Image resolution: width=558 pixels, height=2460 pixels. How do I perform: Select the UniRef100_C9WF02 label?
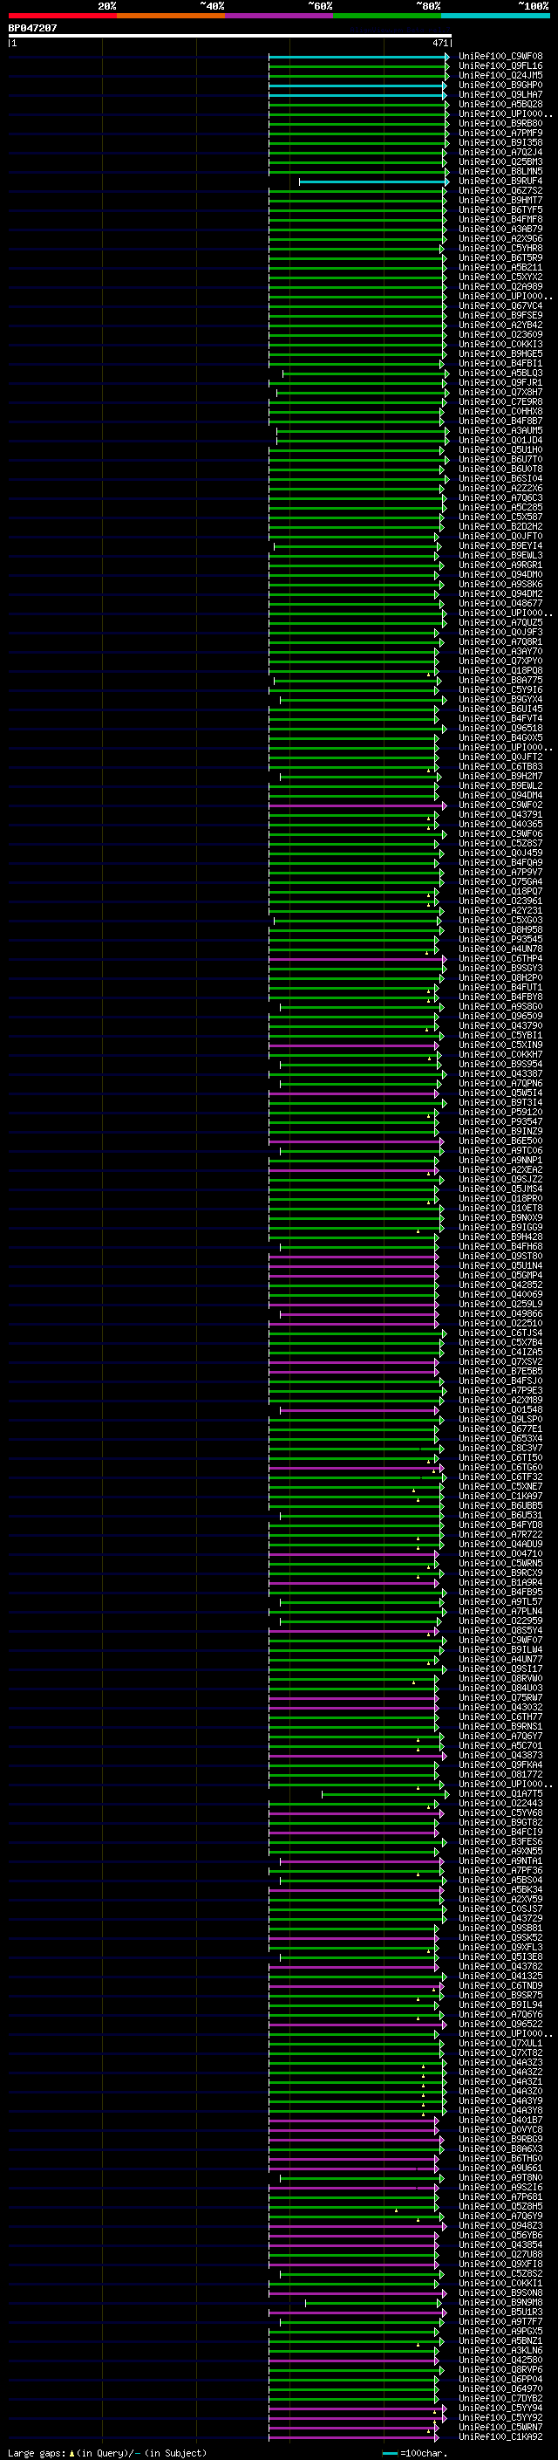coord(500,805)
